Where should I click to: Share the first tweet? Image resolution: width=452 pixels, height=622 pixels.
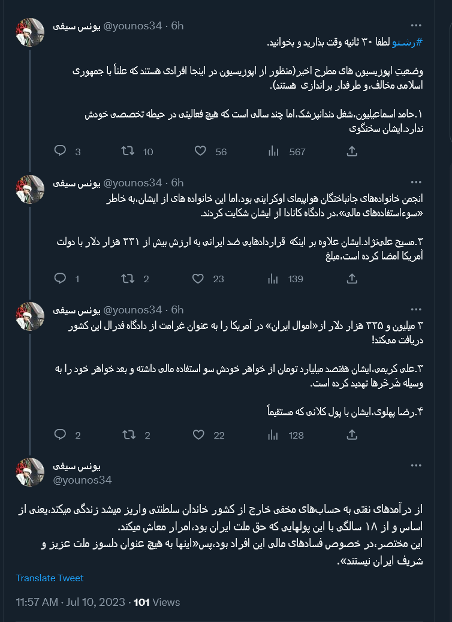tap(352, 151)
